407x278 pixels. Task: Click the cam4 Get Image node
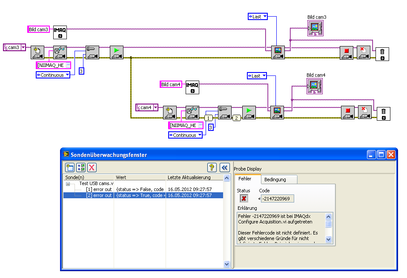point(277,113)
